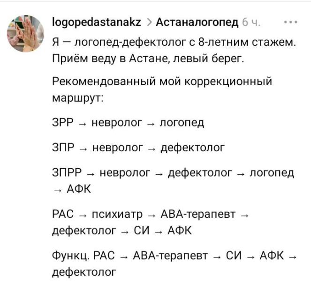Click the word психиатр in the РАС line
The height and width of the screenshot is (281, 311).
(x=117, y=214)
